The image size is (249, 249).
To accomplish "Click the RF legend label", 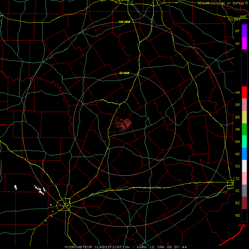I will point(237,31).
